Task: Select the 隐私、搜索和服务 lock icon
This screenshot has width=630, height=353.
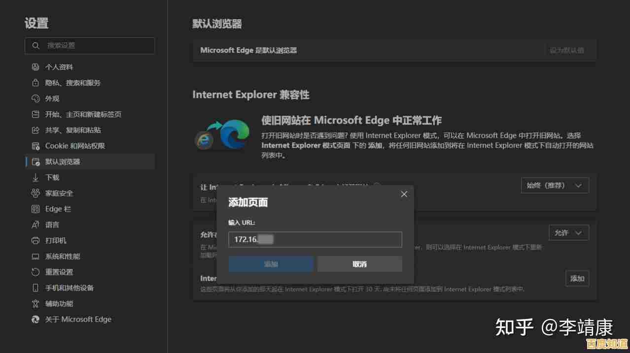Action: tap(35, 83)
